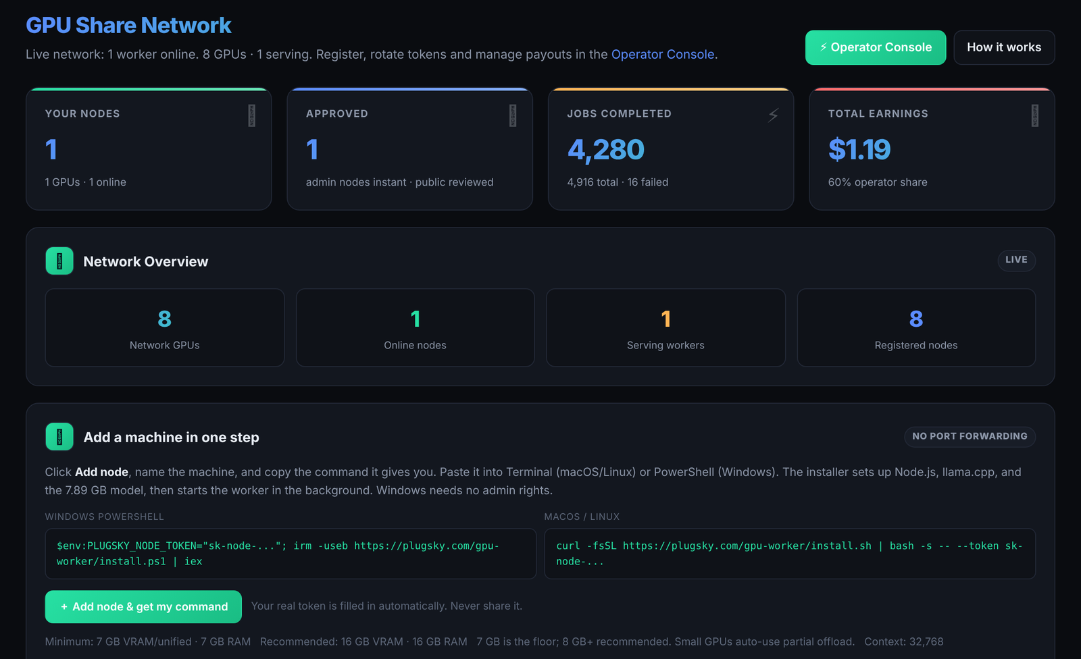Click the 'Add a machine in one step' heading
The image size is (1081, 659).
171,437
